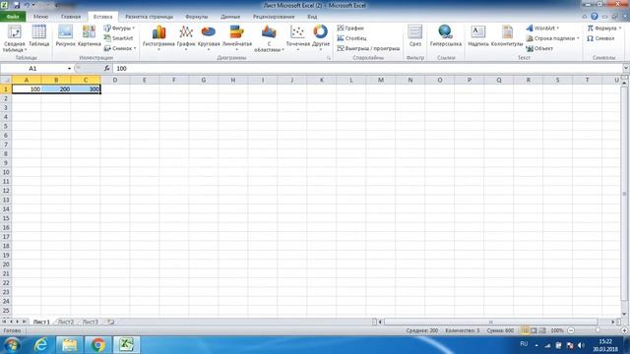Image resolution: width=630 pixels, height=354 pixels.
Task: Select cell B1 containing 200
Action: pos(56,89)
